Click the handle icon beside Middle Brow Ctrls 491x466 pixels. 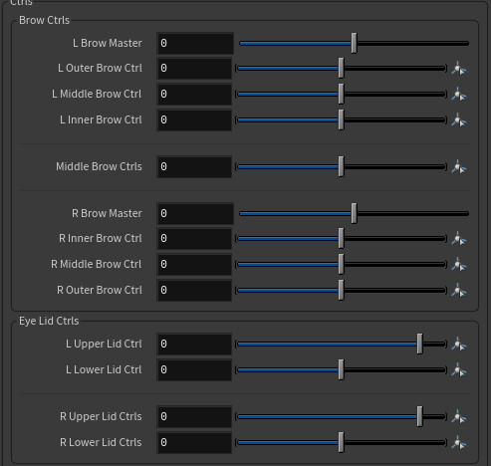[459, 167]
